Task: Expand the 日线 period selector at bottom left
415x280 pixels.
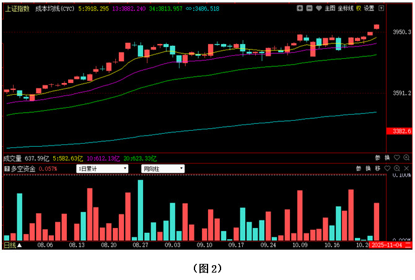Action: (x=11, y=245)
